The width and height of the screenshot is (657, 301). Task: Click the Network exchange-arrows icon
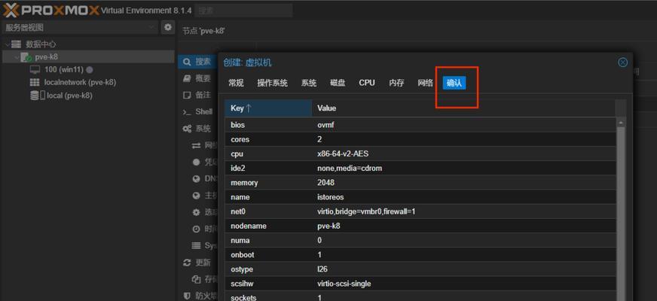196,145
